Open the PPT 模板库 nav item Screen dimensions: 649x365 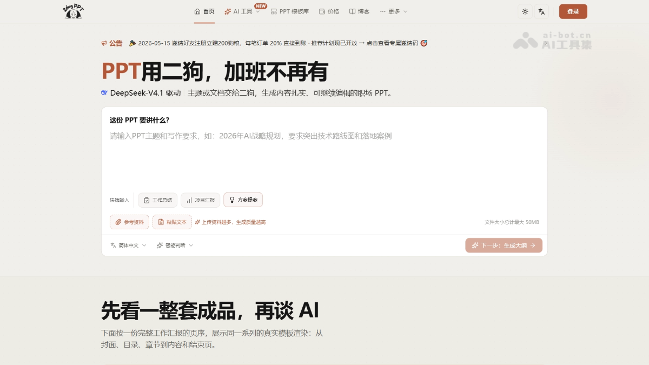tap(289, 11)
